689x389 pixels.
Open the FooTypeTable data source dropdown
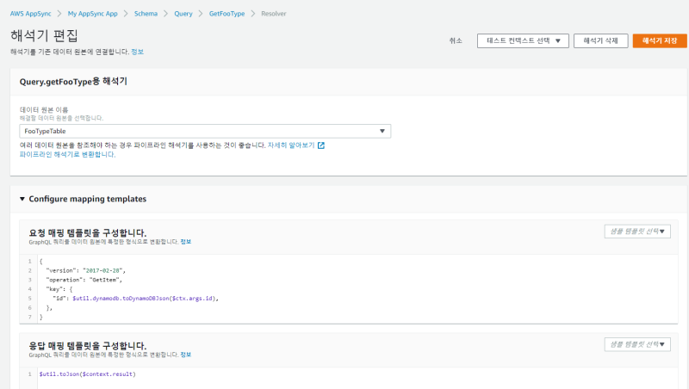[205, 131]
